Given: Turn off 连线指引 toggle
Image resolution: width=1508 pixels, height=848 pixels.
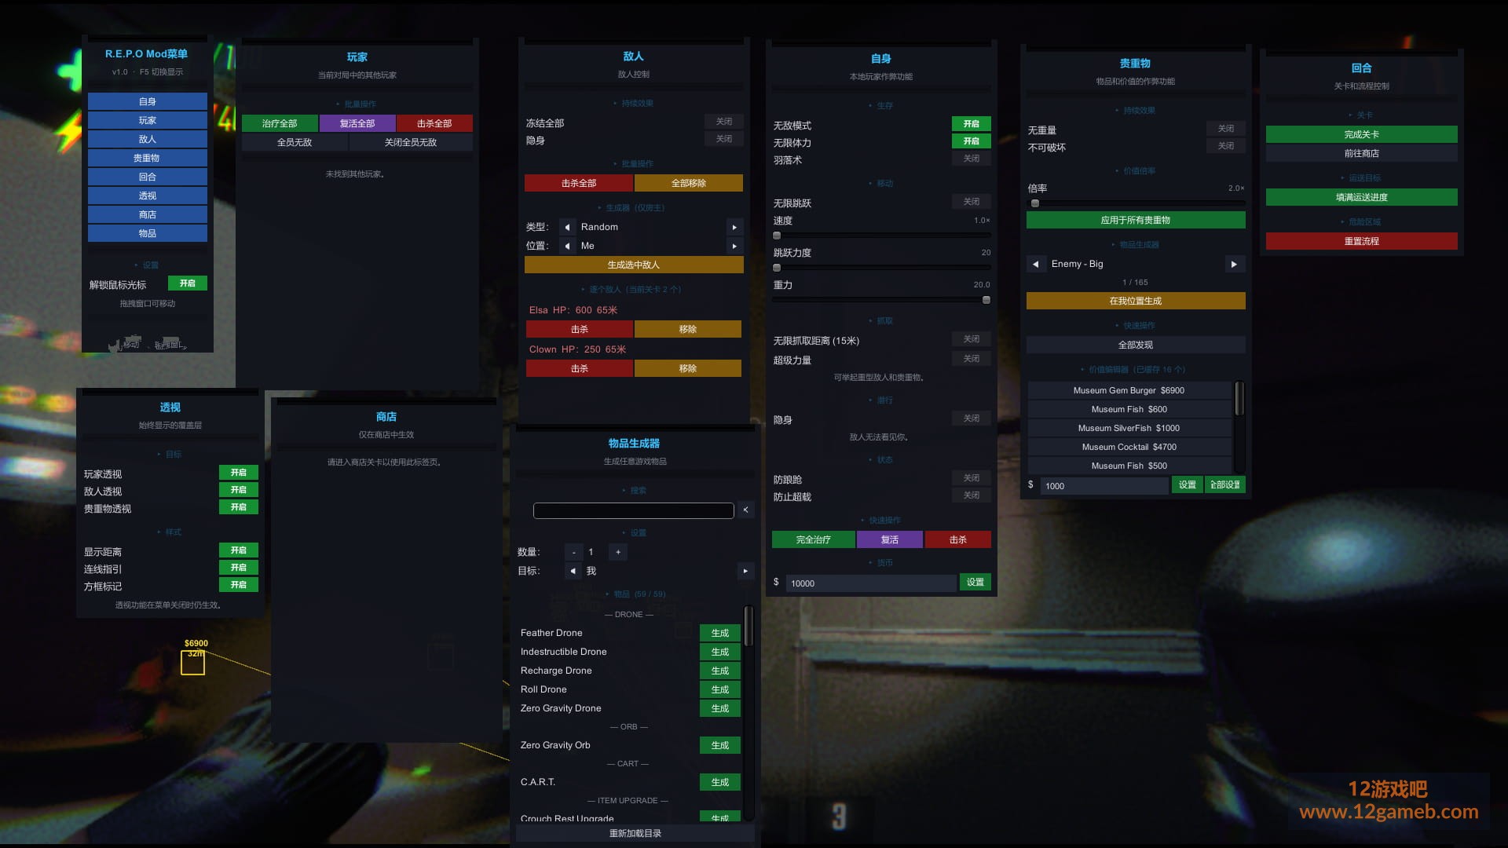Looking at the screenshot, I should [239, 568].
